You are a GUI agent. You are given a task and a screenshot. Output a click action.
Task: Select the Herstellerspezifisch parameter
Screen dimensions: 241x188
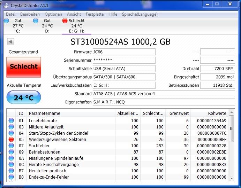[x=47, y=171]
